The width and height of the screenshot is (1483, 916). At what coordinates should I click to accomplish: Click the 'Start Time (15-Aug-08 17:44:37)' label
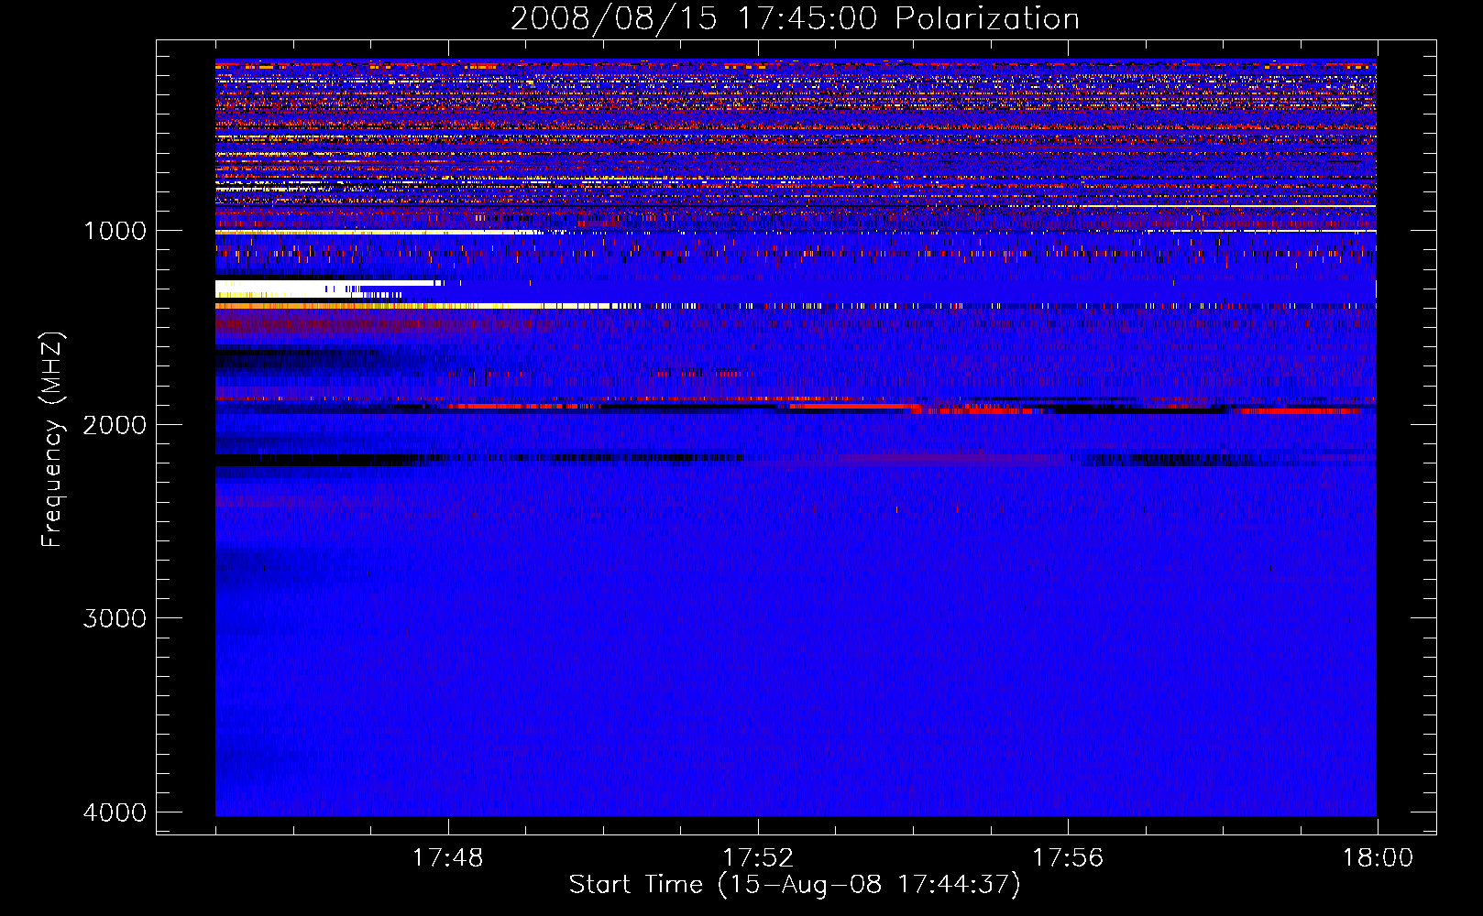pos(795,885)
